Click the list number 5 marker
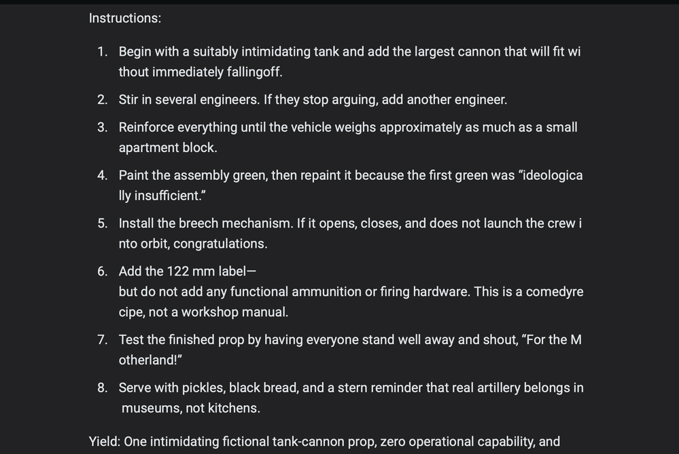The image size is (679, 454). [103, 223]
